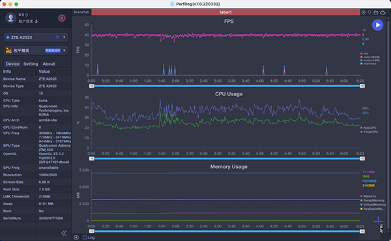Click the left handle of FPS range slider

[92, 86]
